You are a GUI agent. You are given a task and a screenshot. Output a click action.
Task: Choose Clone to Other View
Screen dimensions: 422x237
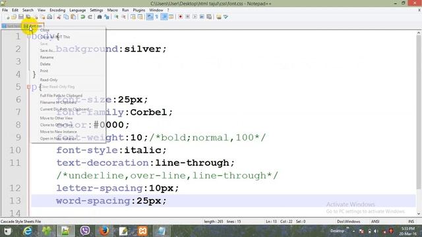56,125
